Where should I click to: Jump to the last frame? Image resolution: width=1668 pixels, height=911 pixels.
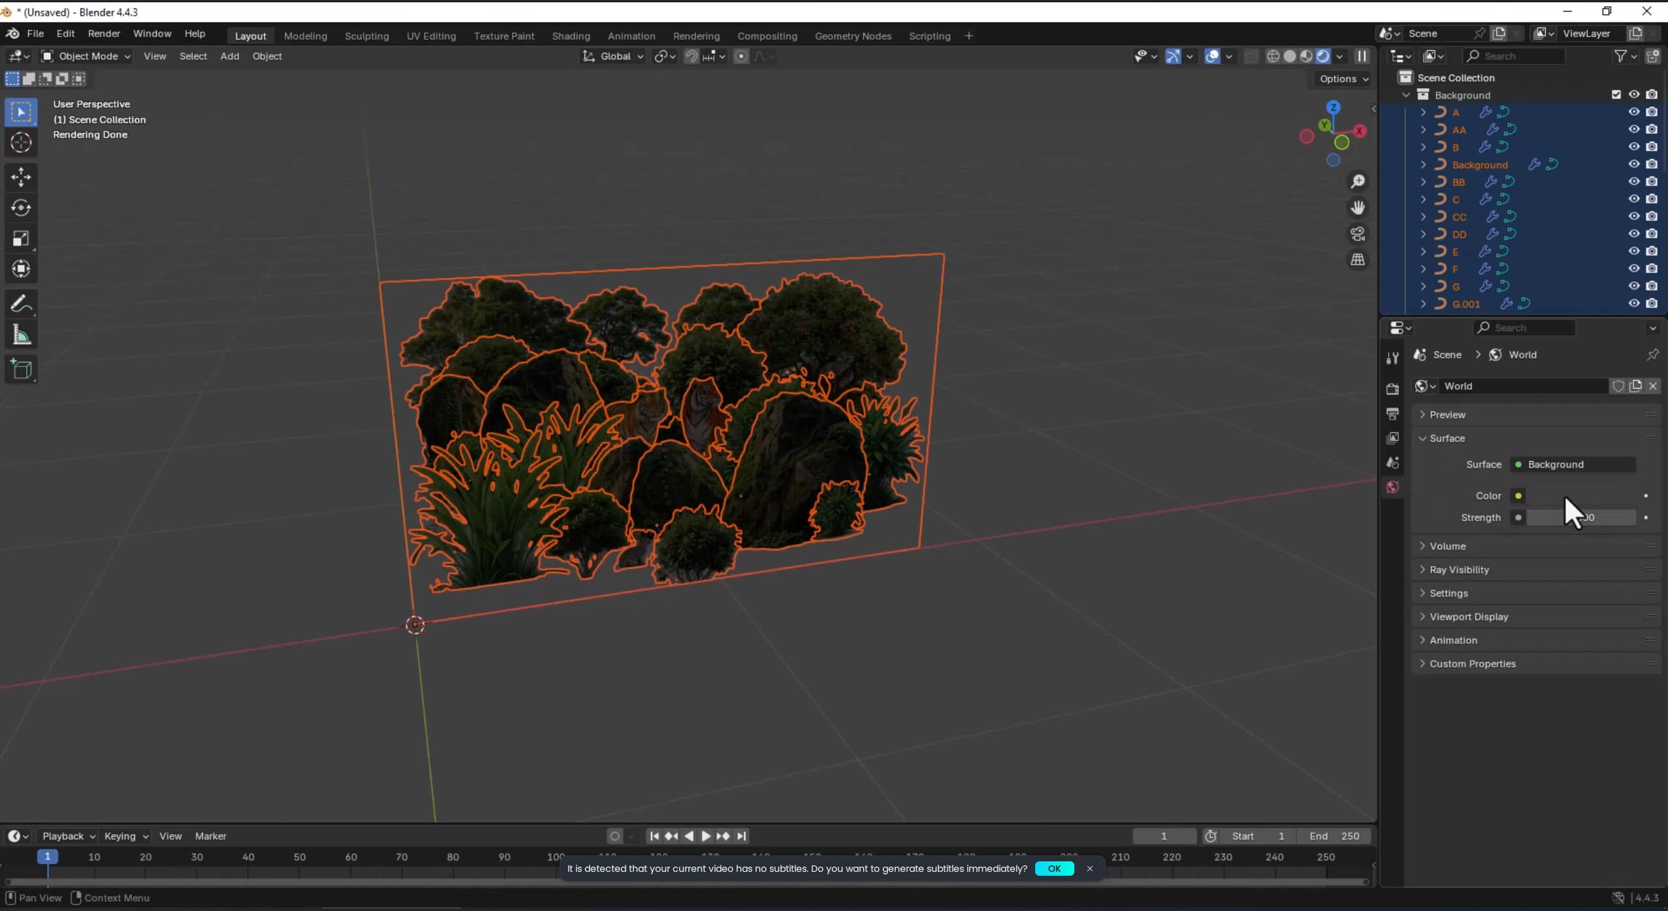(x=741, y=836)
